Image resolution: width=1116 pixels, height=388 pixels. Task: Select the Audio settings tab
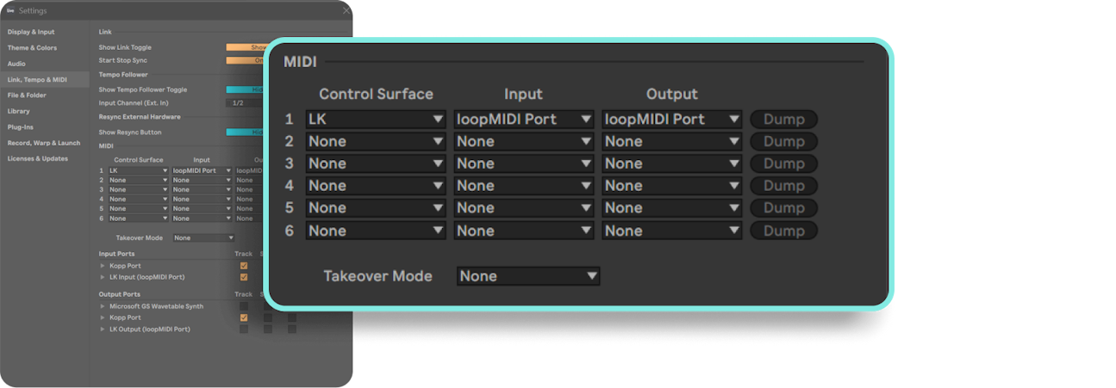(16, 64)
